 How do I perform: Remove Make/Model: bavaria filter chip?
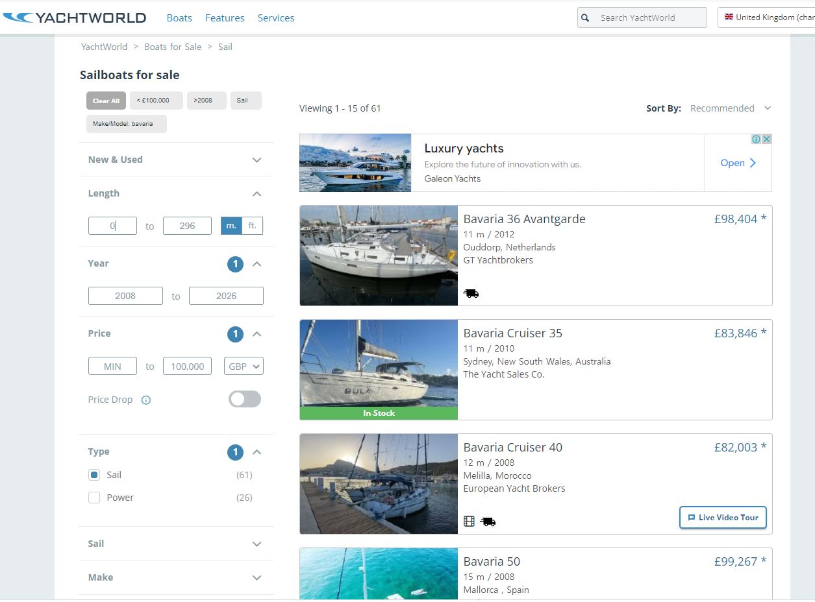(x=127, y=124)
